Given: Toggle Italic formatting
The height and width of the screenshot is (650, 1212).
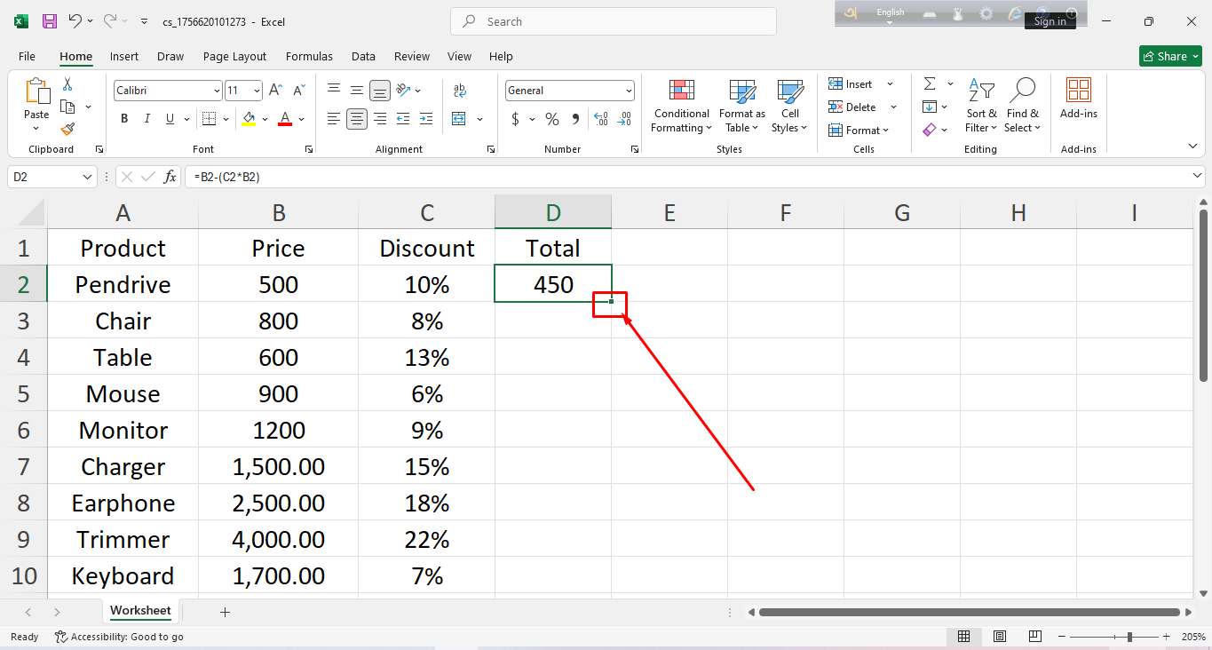Looking at the screenshot, I should click(147, 119).
